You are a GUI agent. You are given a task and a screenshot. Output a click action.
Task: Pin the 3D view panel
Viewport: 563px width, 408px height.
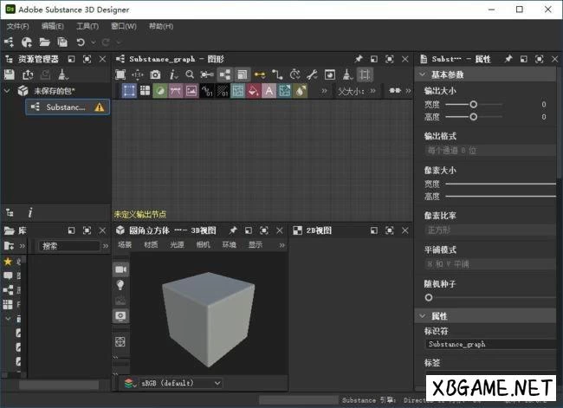coord(232,231)
